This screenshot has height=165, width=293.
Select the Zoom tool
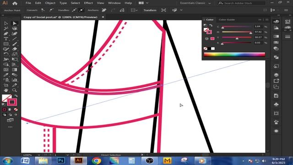(x=15, y=90)
